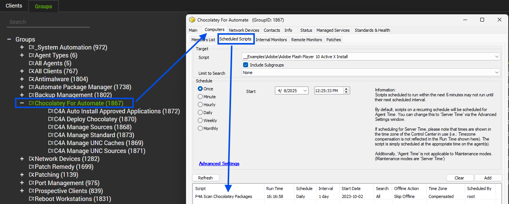The image size is (509, 204).
Task: Click the Chocolatey cube icon in the window title
Action: point(192,20)
